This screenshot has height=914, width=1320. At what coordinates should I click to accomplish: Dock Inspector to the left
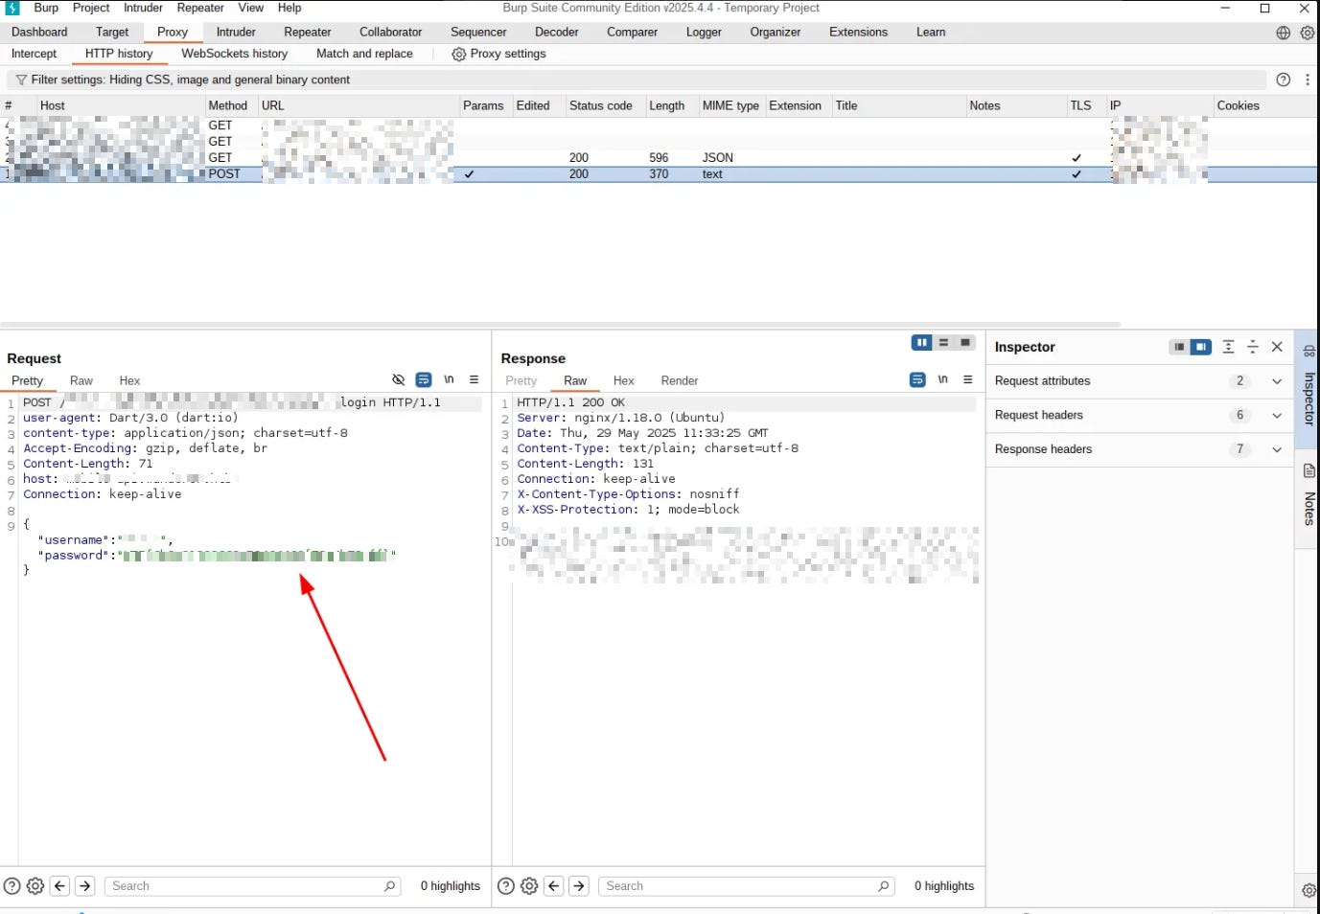coord(1179,348)
